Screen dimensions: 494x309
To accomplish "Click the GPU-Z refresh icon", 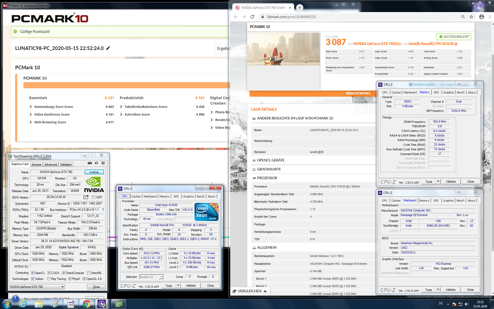I will click(x=96, y=163).
